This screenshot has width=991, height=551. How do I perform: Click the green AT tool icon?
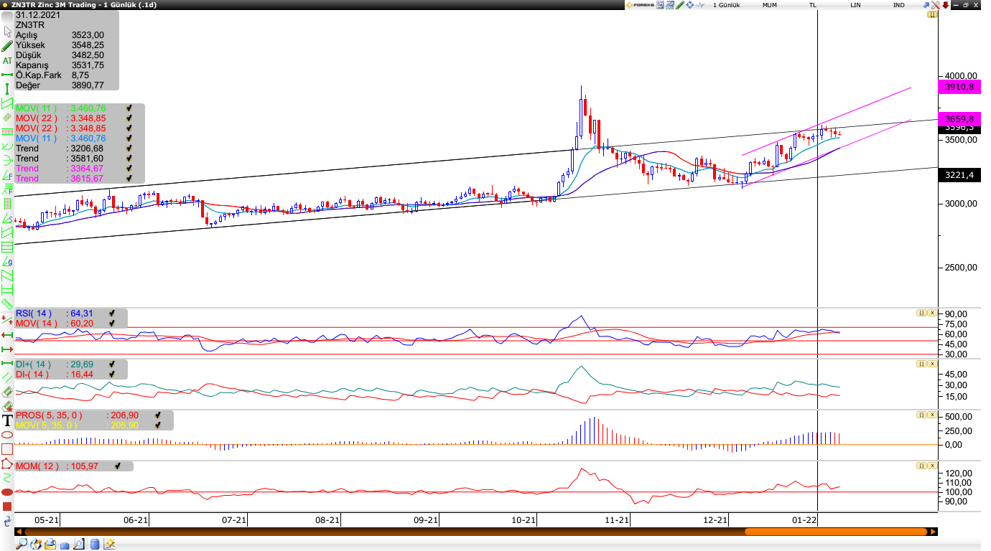pos(7,60)
